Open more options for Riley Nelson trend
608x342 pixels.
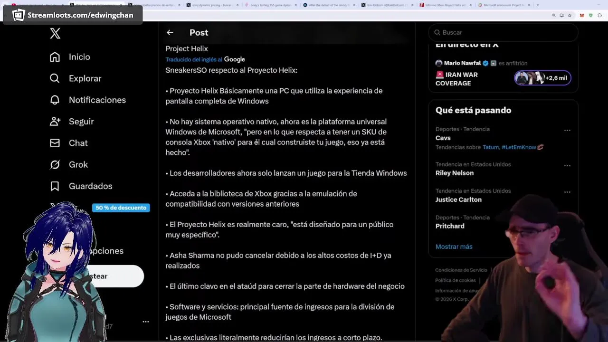pyautogui.click(x=567, y=166)
